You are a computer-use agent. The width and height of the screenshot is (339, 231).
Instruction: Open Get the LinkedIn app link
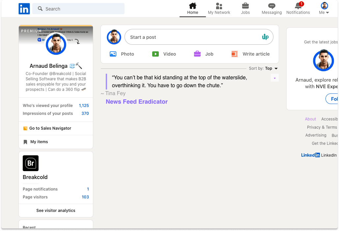coord(325,143)
